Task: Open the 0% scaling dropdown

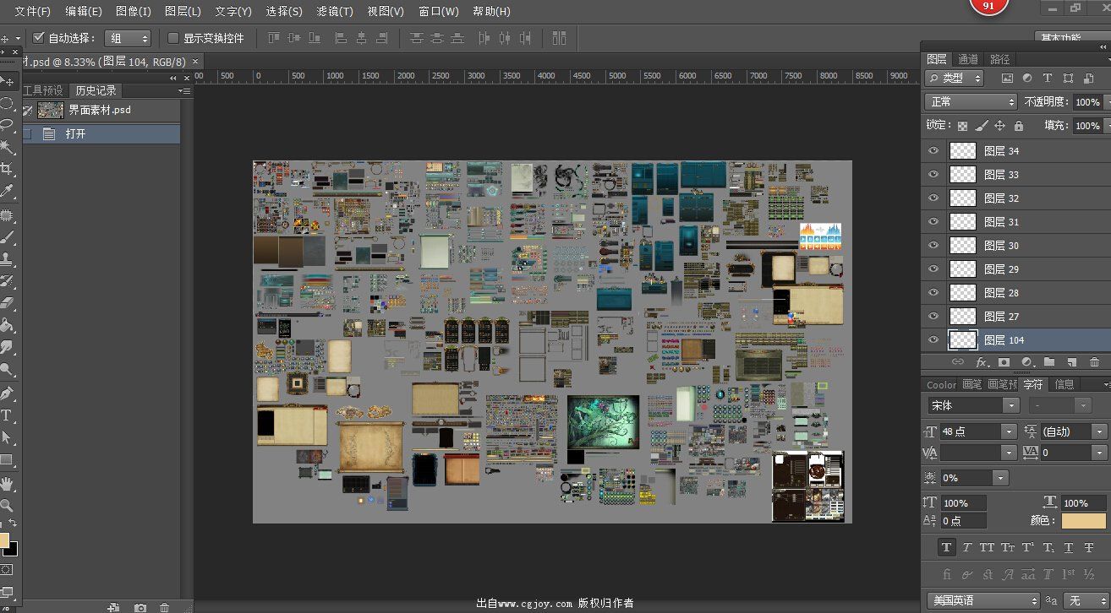Action: [1001, 478]
